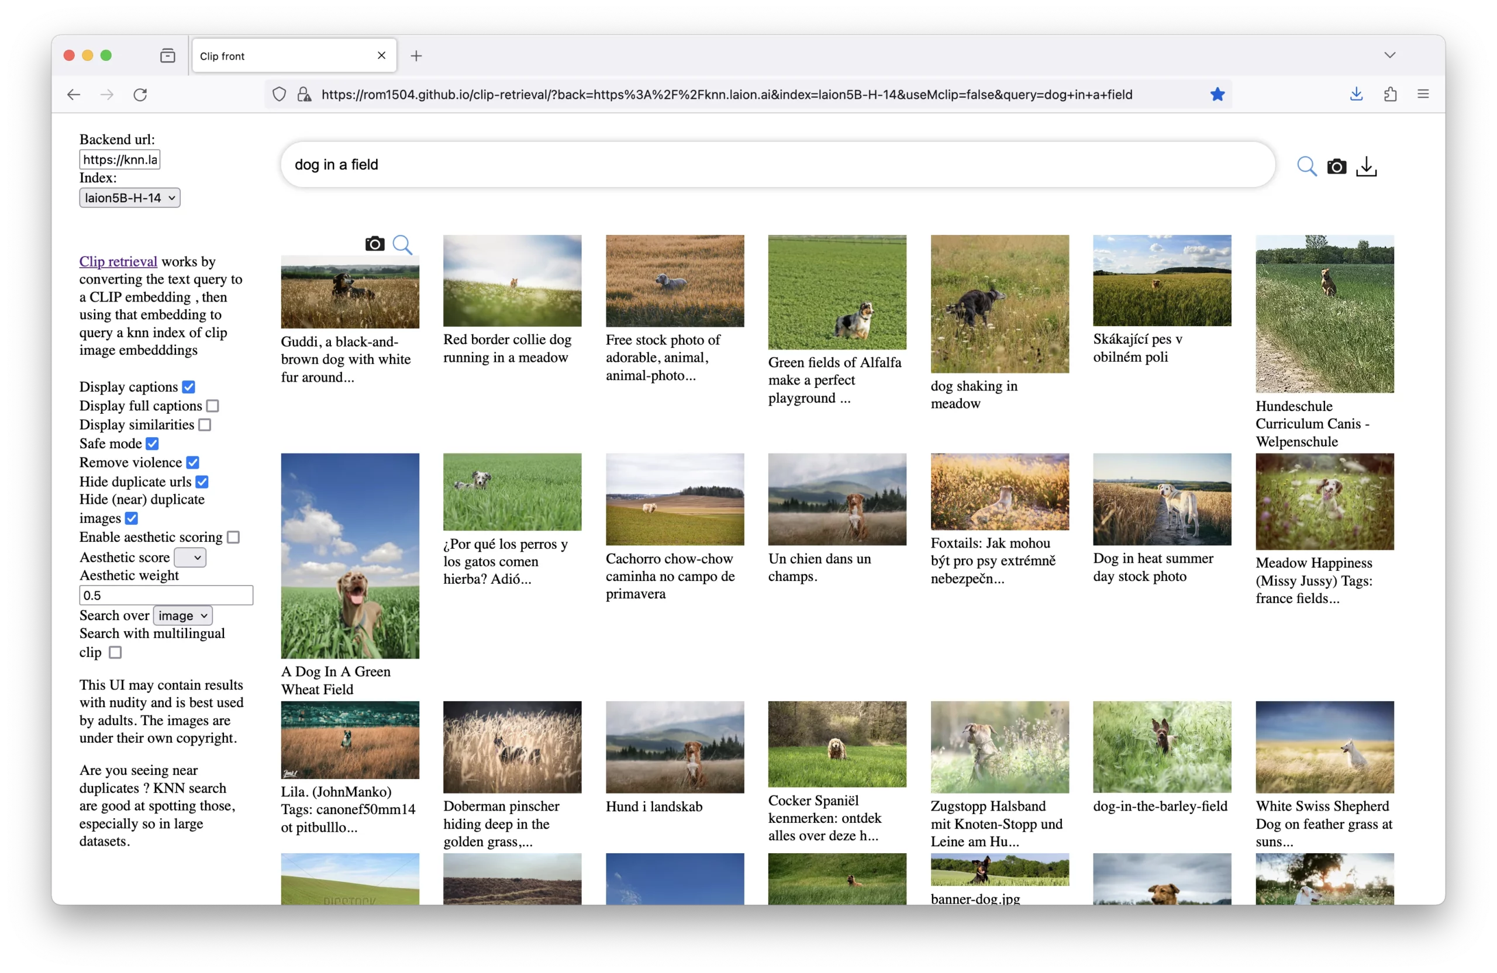Toggle Hide duplicate urls checkbox
1497x973 pixels.
coord(202,482)
